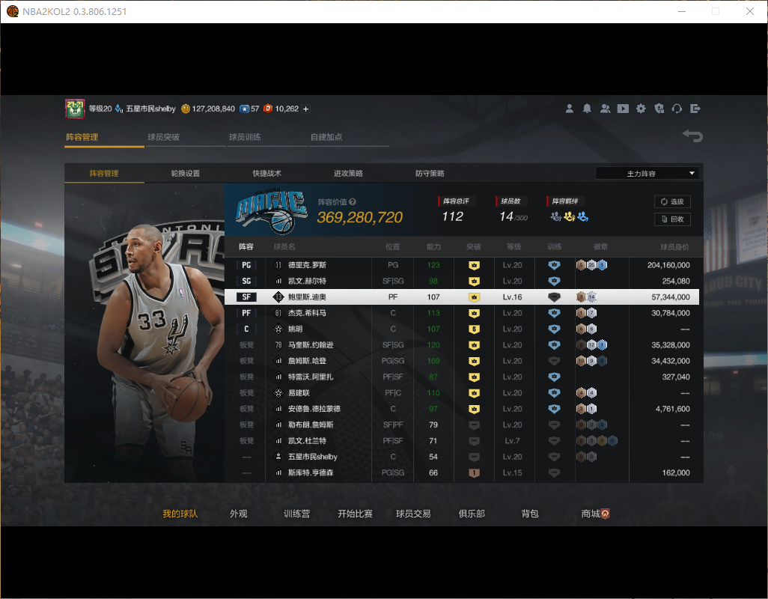768x599 pixels.
Task: Click the yellow lineup bond icon
Action: click(569, 216)
